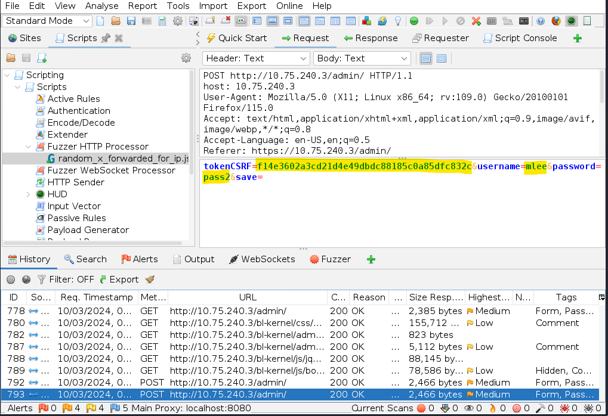Click the Load script folder icon

[x=11, y=58]
